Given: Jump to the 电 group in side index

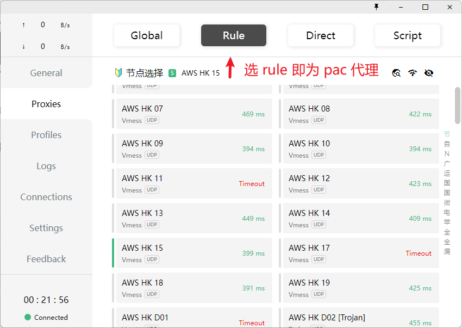Looking at the screenshot, I should coord(447,212).
